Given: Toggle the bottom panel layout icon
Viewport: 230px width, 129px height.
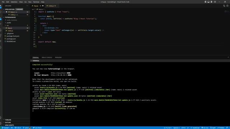Looking at the screenshot, I should click(x=208, y=2).
